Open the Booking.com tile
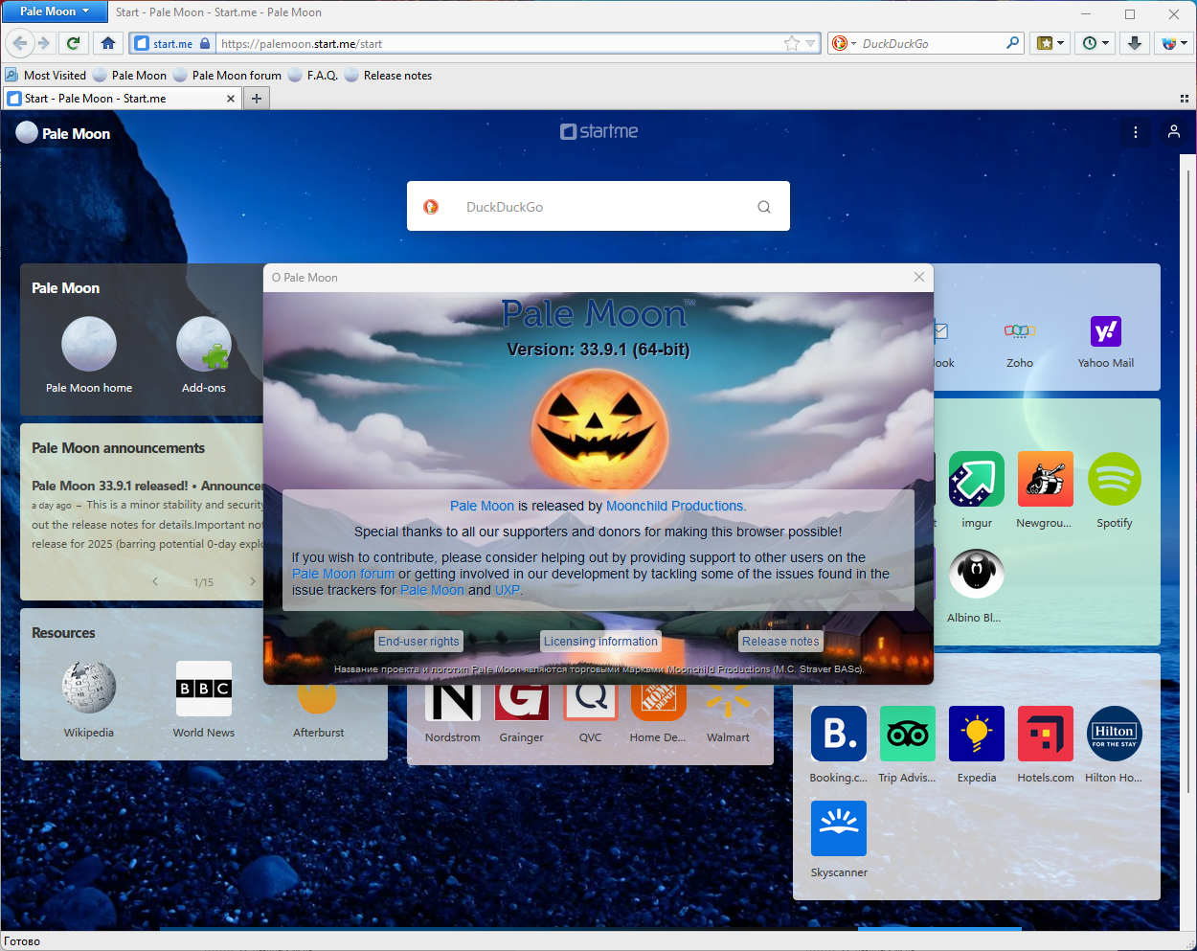Image resolution: width=1197 pixels, height=951 pixels. 839,745
